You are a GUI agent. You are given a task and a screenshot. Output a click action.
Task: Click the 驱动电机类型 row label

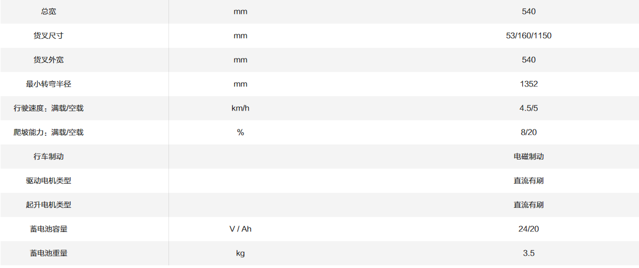pos(48,180)
